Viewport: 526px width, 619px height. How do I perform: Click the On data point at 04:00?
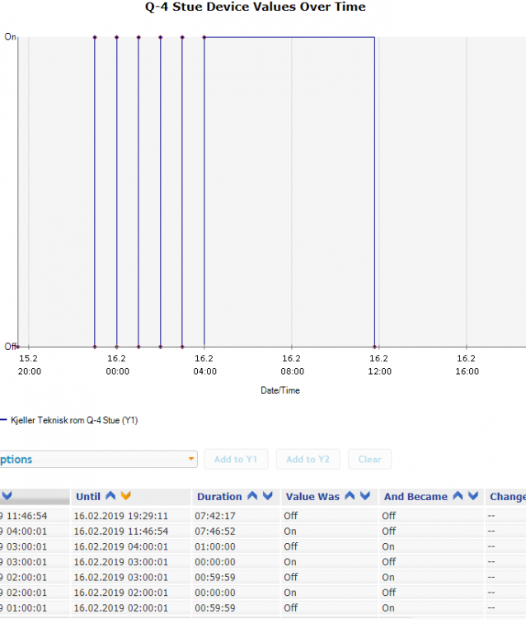(x=204, y=37)
